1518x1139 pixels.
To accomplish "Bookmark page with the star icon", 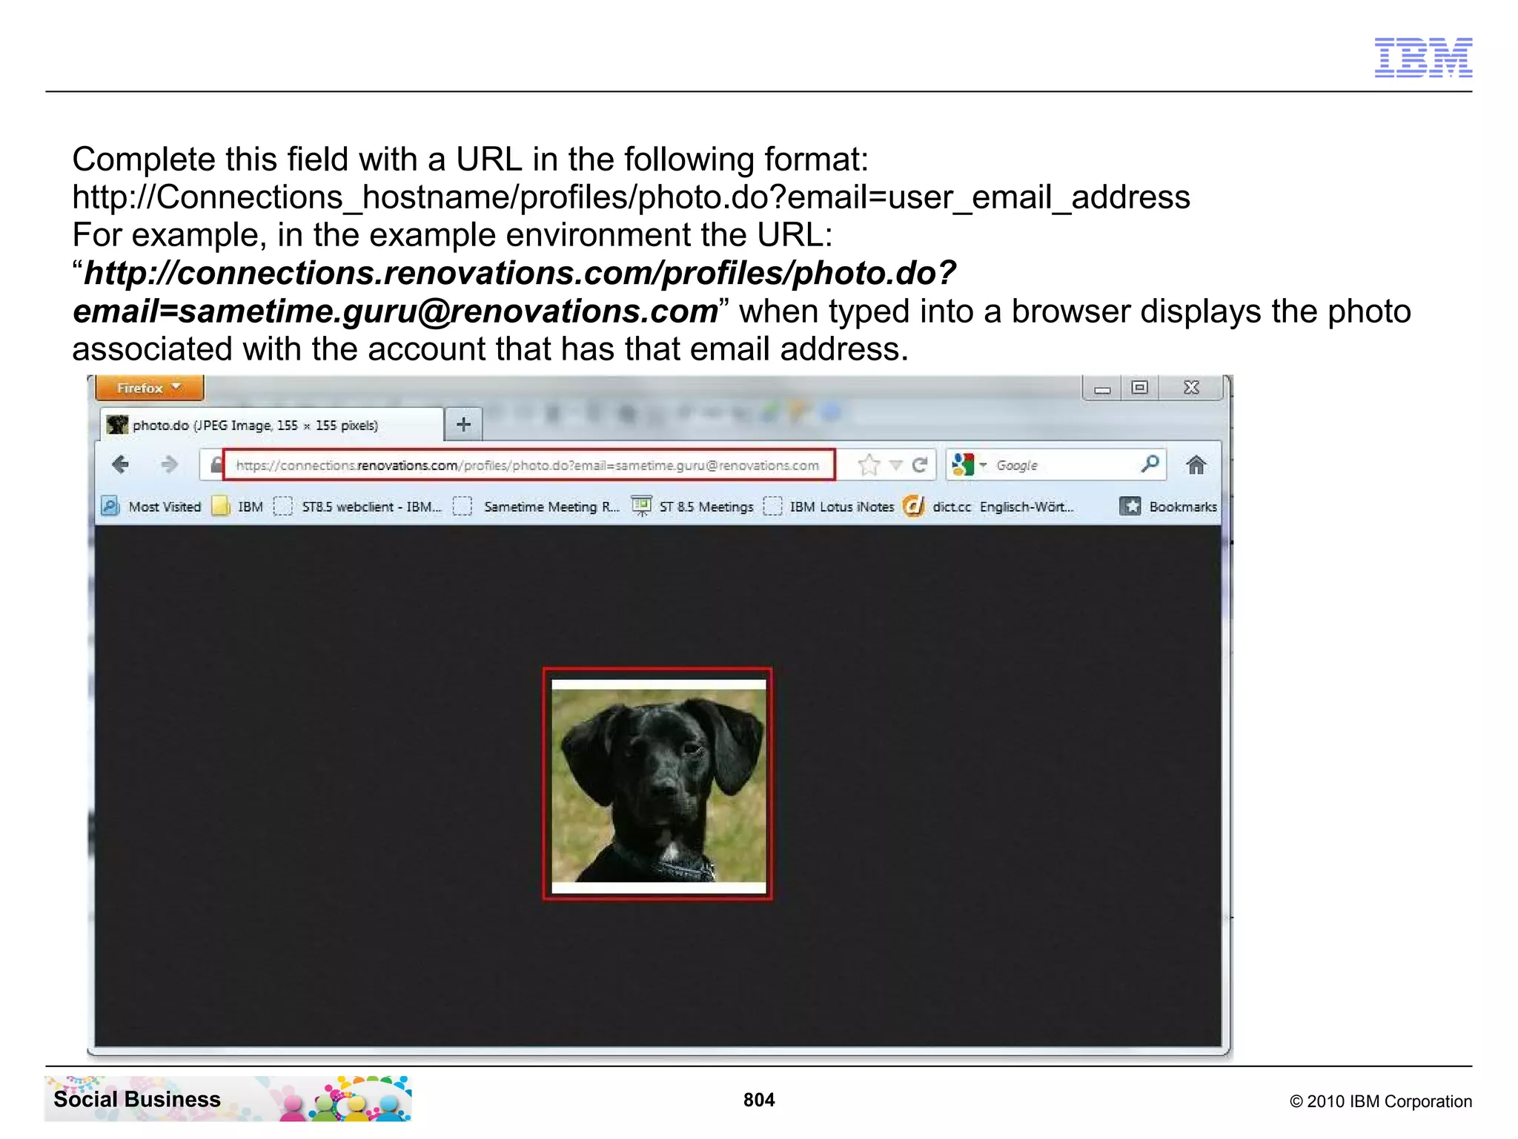I will 869,465.
